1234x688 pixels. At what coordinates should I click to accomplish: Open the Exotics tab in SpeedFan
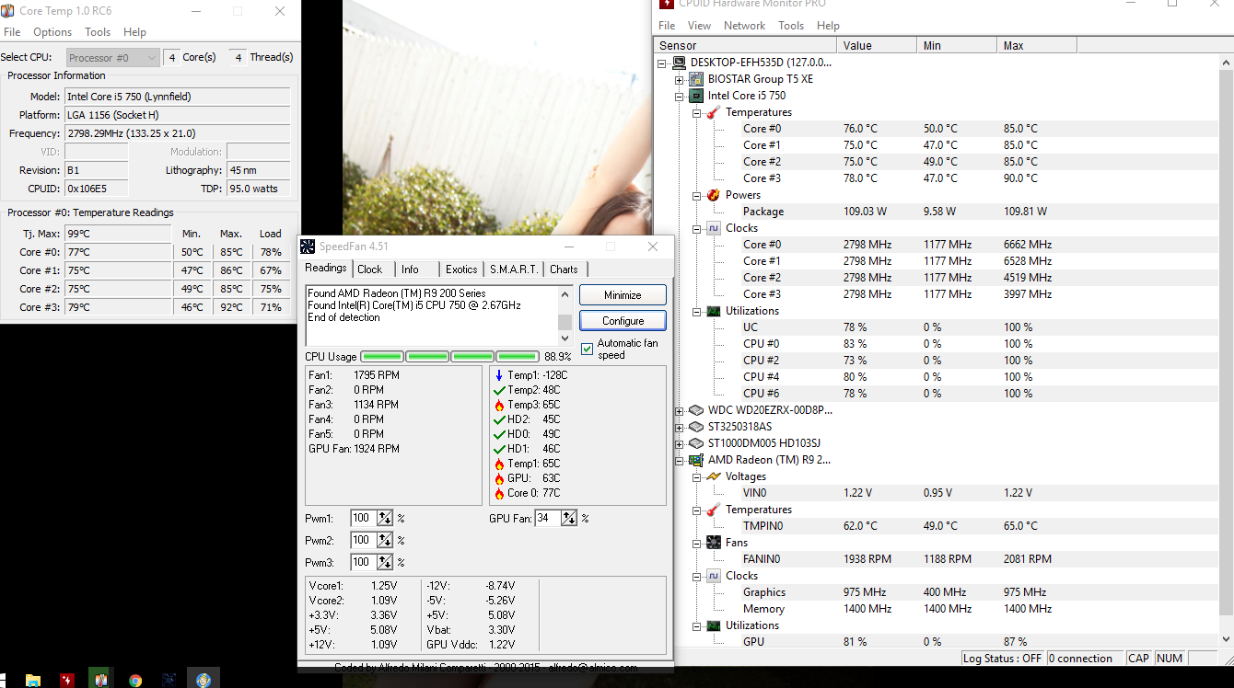click(461, 269)
